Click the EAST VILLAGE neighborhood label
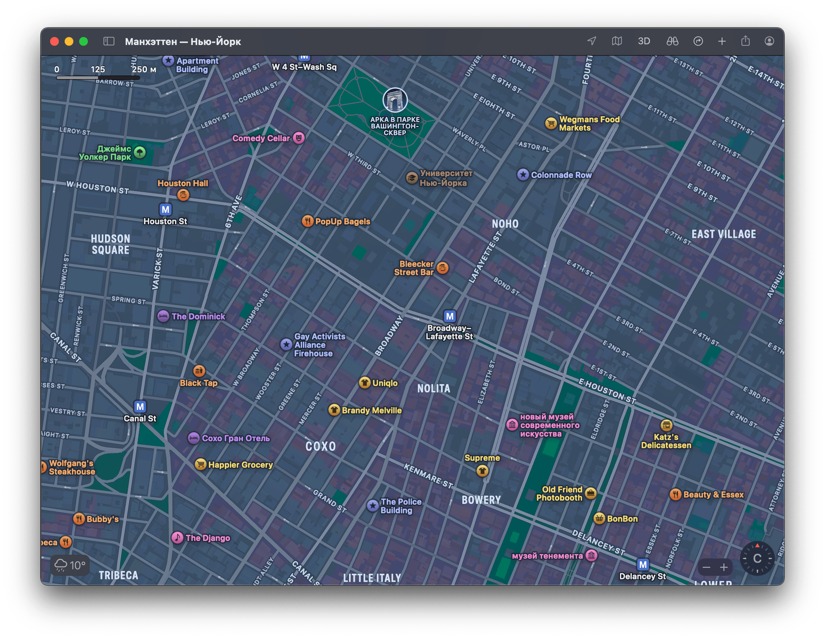Image resolution: width=825 pixels, height=639 pixels. pyautogui.click(x=724, y=234)
